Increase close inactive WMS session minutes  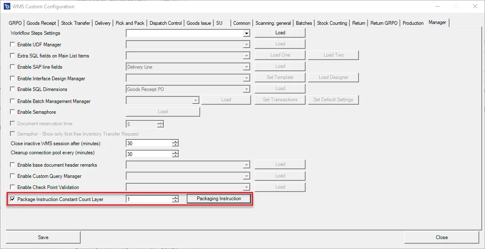[x=175, y=141]
